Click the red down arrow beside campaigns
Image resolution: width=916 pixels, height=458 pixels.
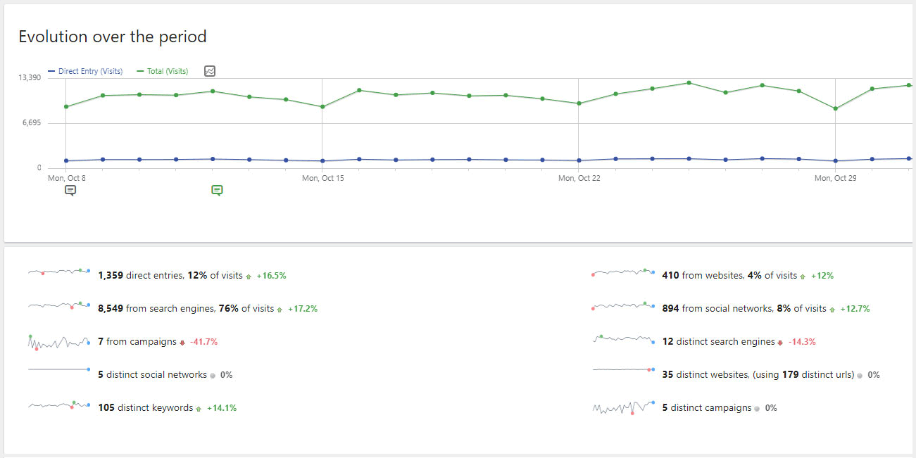182,343
